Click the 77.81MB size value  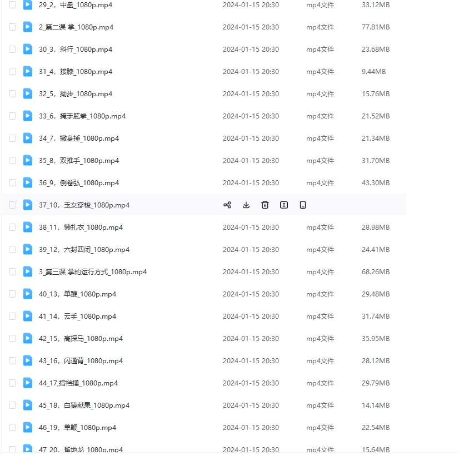pyautogui.click(x=376, y=27)
